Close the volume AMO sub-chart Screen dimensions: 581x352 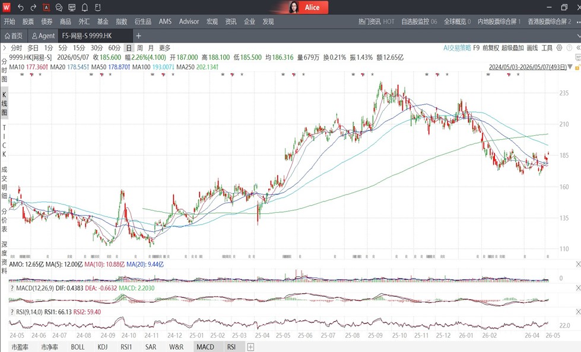point(578,264)
